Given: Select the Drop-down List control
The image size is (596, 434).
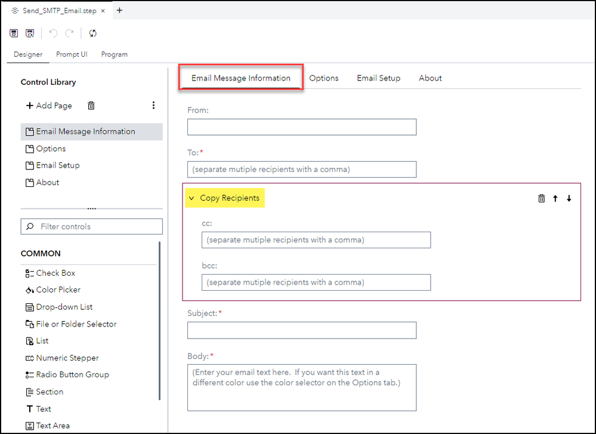Looking at the screenshot, I should point(59,307).
